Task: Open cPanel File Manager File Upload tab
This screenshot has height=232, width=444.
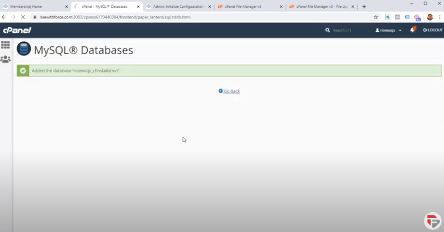Action: point(319,7)
